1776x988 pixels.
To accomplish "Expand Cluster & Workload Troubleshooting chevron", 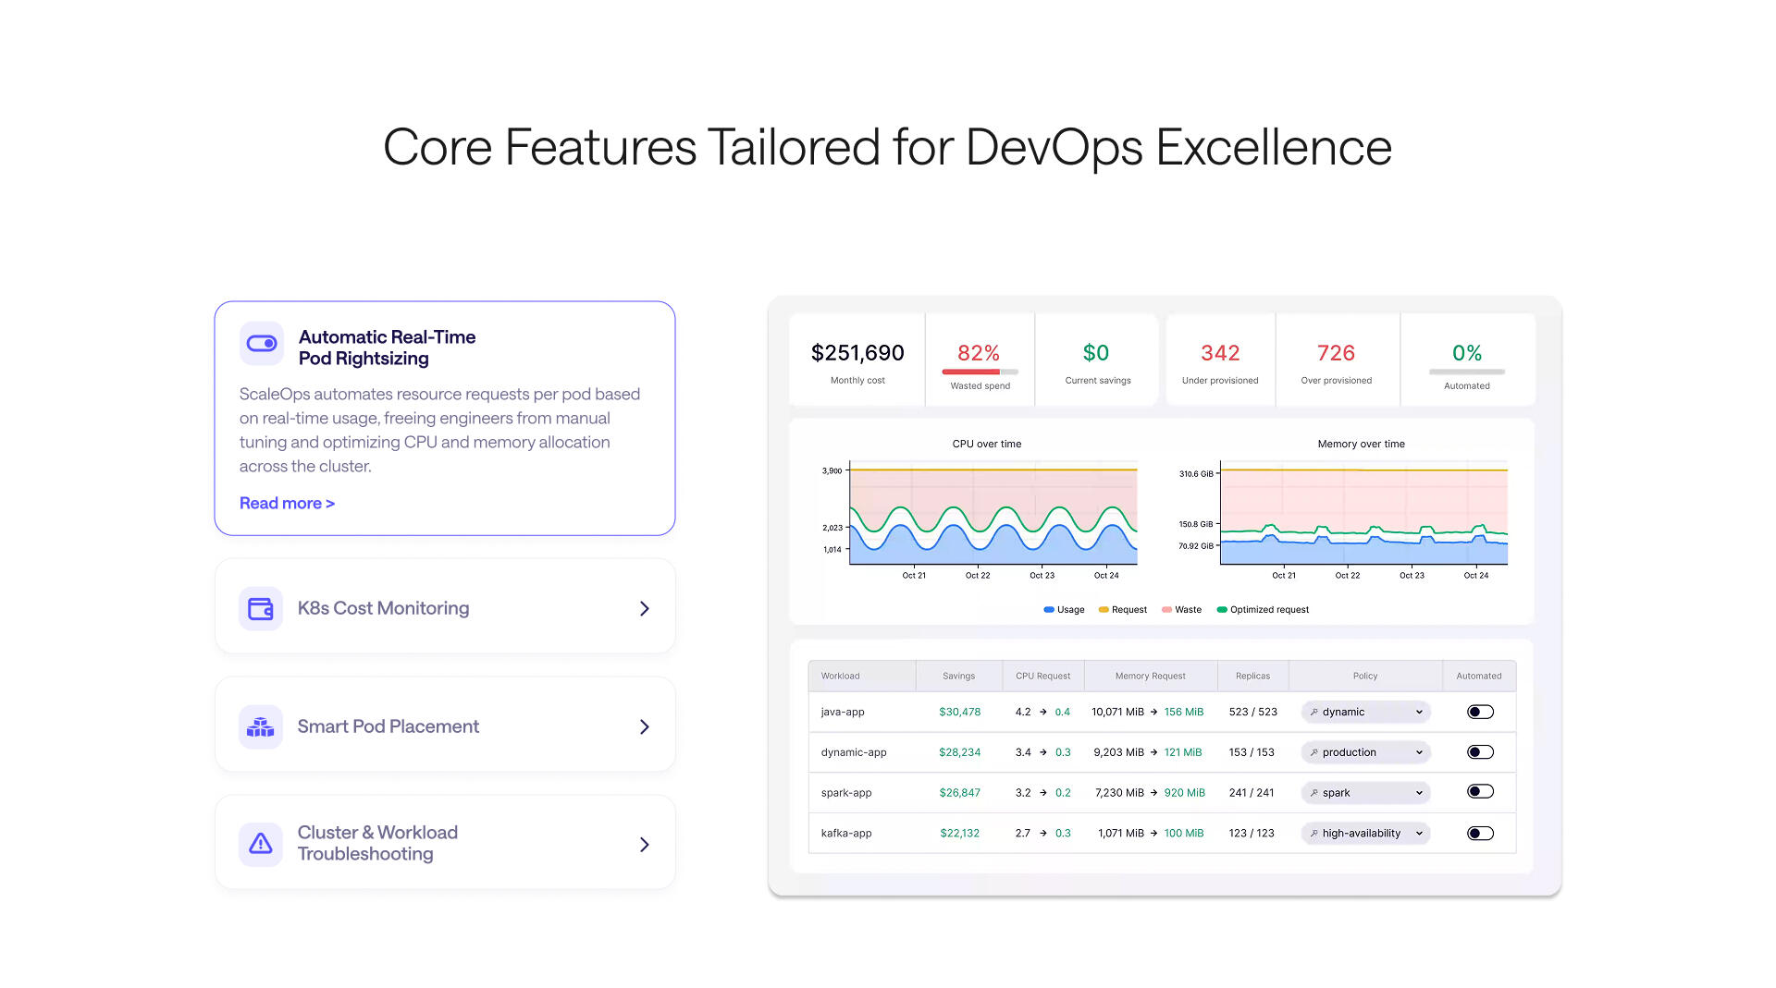I will coord(645,845).
